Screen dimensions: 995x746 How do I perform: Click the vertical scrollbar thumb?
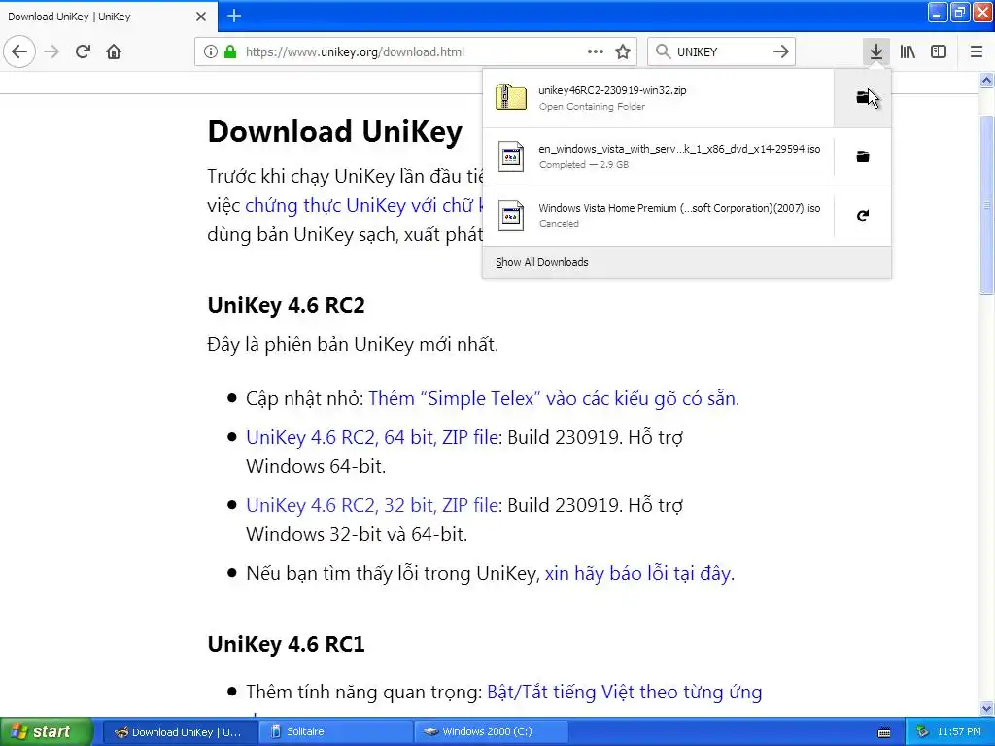[987, 204]
